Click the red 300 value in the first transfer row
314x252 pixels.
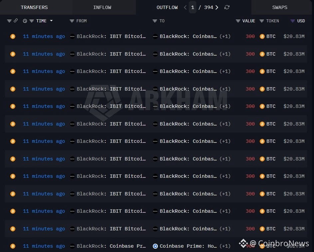click(x=250, y=36)
